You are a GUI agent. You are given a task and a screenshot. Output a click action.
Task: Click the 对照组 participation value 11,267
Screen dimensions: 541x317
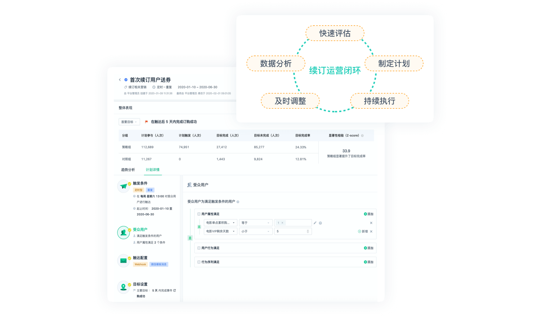click(x=146, y=159)
